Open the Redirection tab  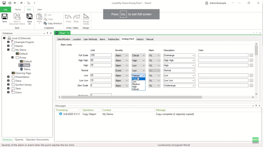(113, 39)
